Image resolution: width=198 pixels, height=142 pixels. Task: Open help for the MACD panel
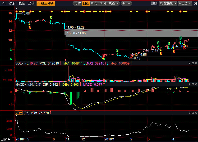(x=189, y=84)
